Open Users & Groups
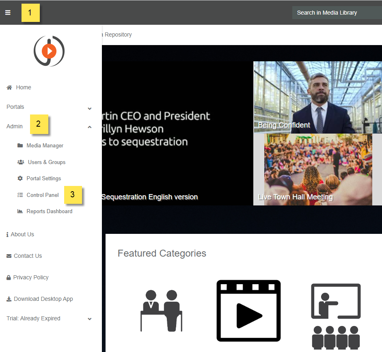382x352 pixels. (47, 162)
